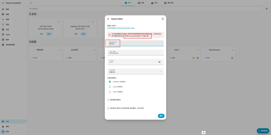Switch to the 设备 devices tab
271x135 pixels.
[x=141, y=3]
